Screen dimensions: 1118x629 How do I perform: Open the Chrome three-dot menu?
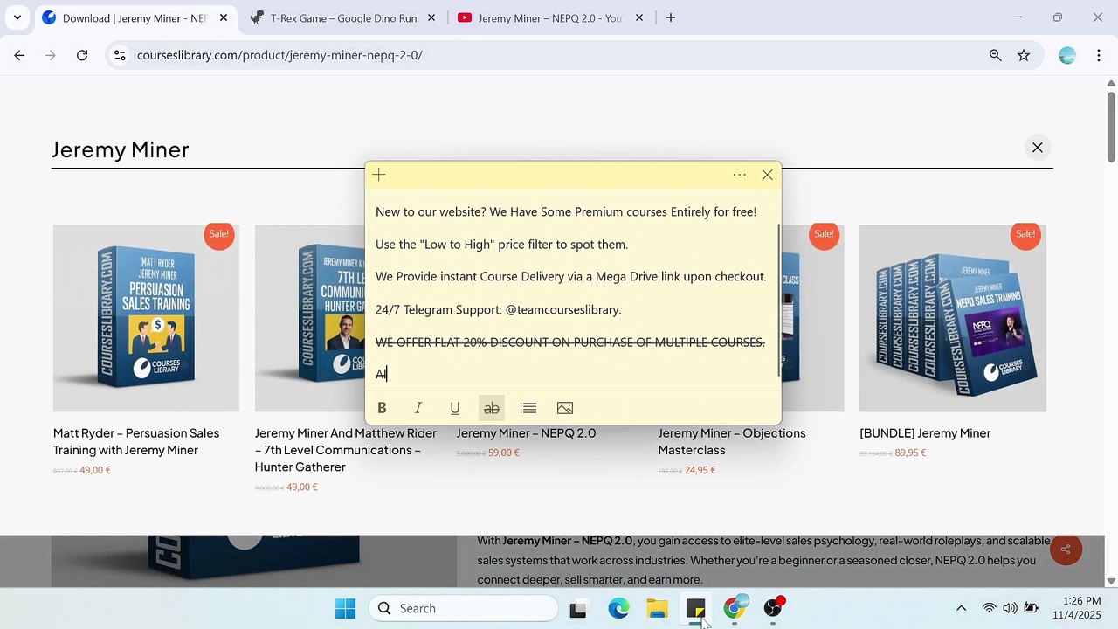tap(1097, 55)
